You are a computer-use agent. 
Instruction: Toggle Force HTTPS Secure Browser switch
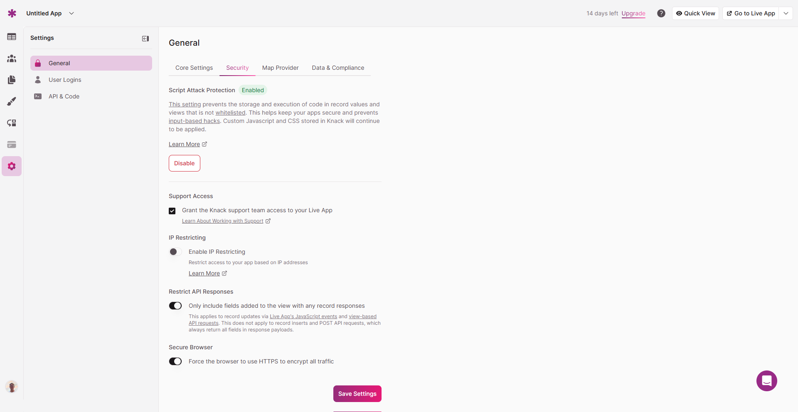pyautogui.click(x=175, y=361)
